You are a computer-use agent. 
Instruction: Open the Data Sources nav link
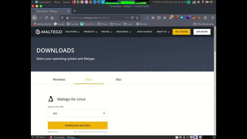[x=144, y=32]
